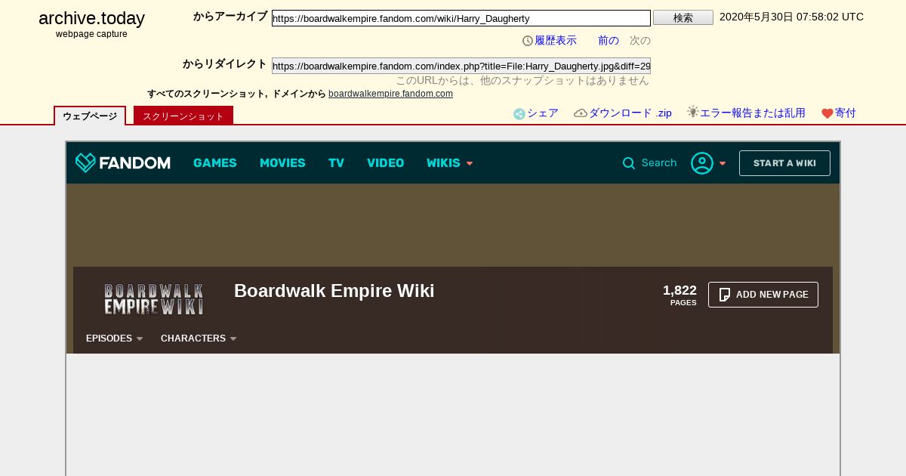Click the Fandom heart logo

tap(85, 162)
